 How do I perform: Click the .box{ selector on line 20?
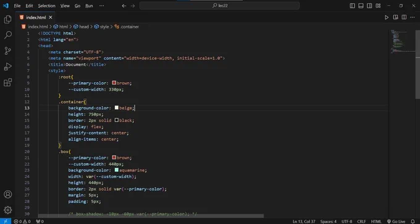click(x=65, y=151)
